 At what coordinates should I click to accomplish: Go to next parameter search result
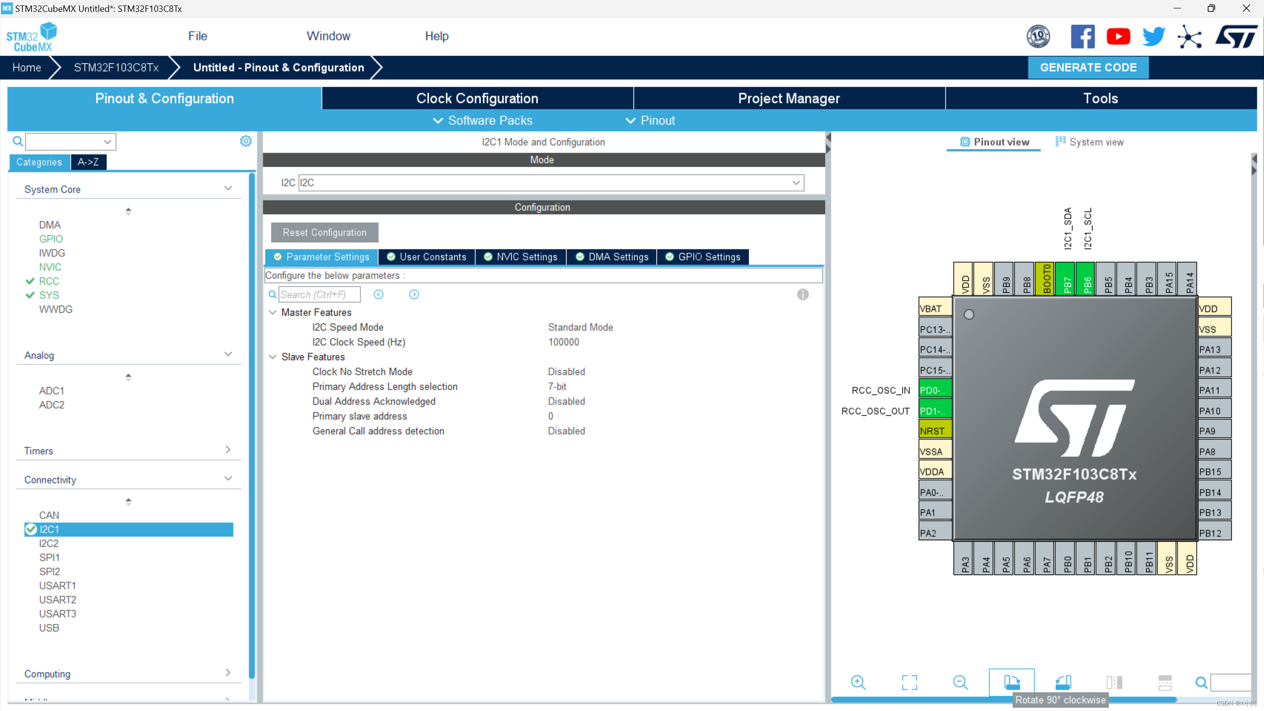pyautogui.click(x=414, y=295)
